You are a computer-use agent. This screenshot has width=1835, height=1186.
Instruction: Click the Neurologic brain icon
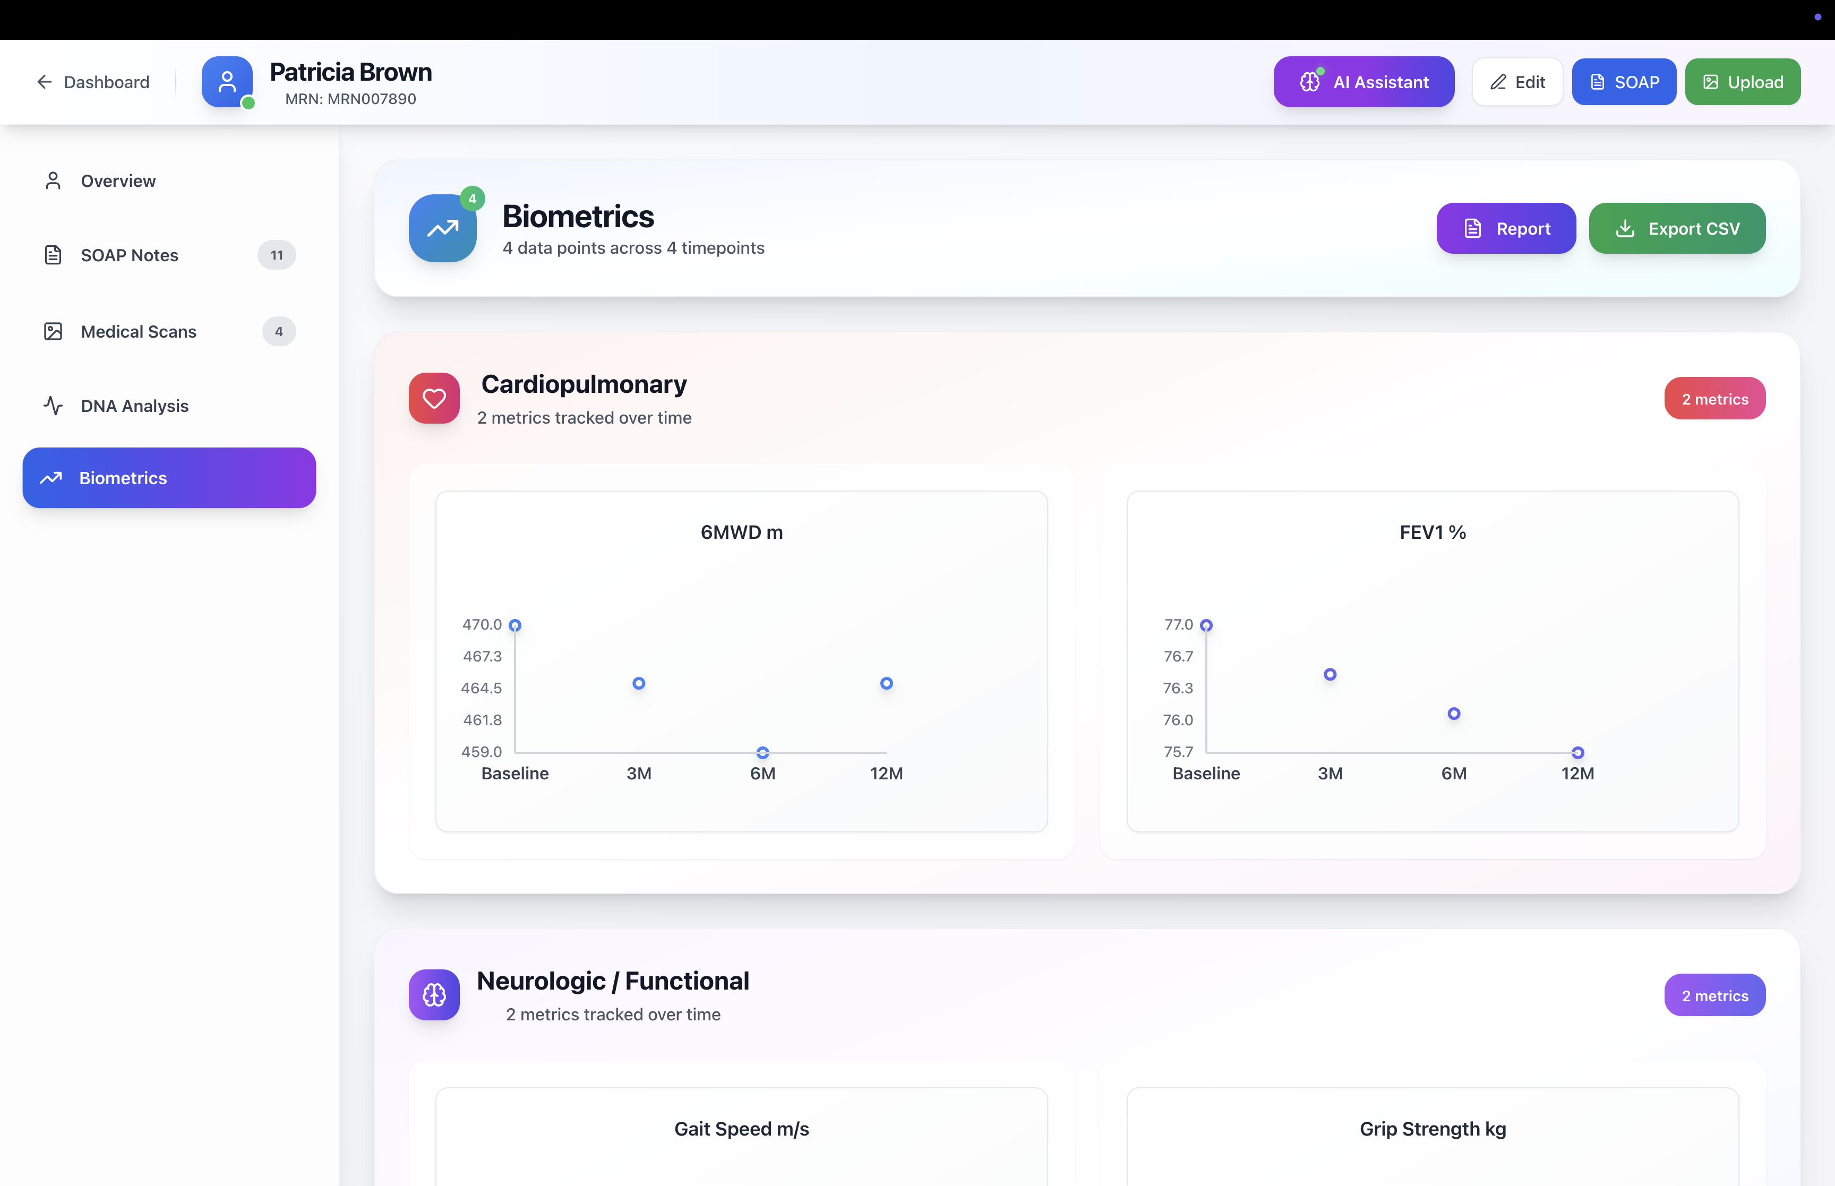434,994
